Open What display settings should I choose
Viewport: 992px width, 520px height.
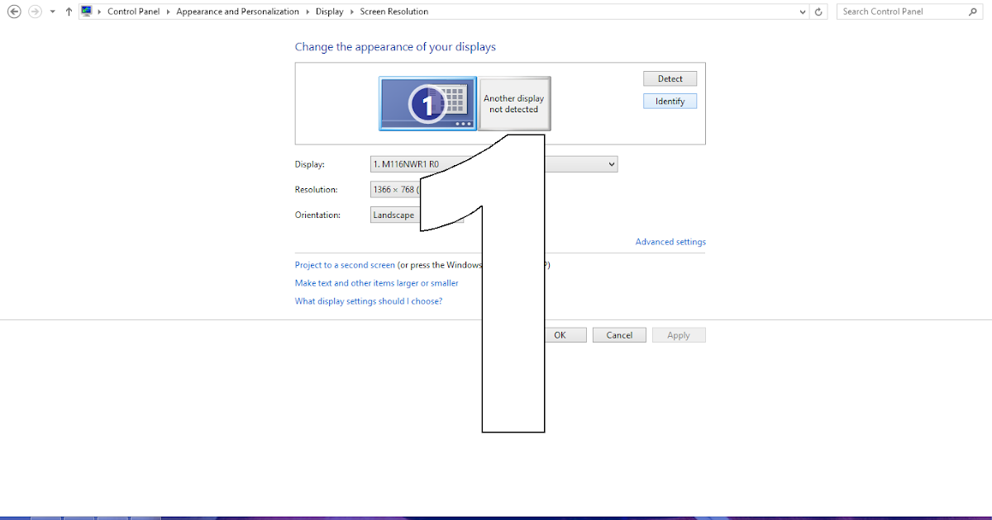[369, 300]
